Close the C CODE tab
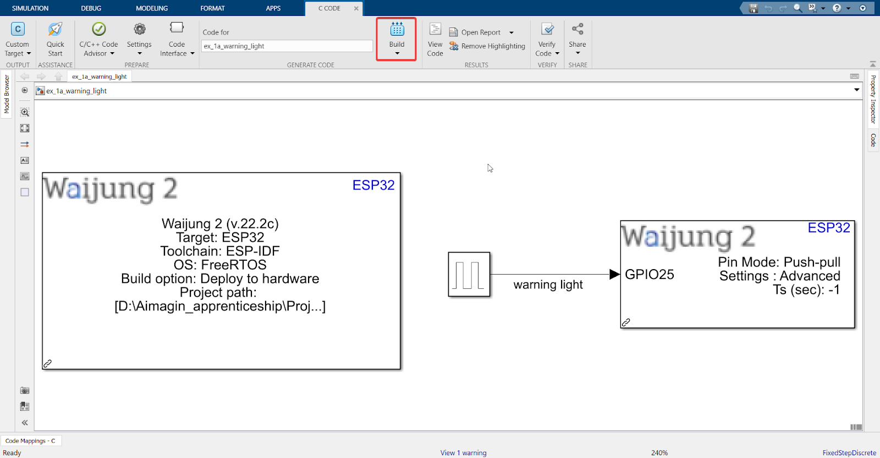Viewport: 880px width, 458px height. click(356, 8)
